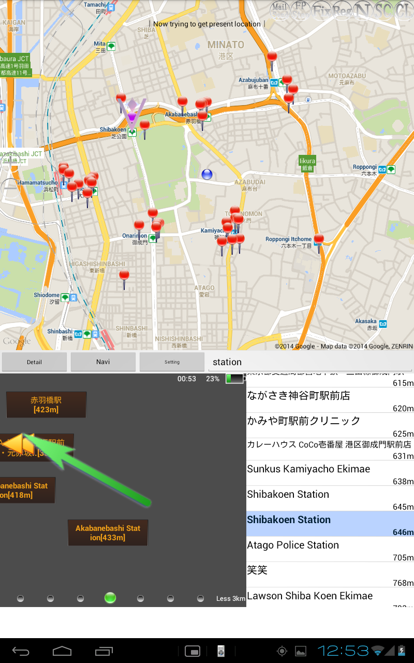Open the Detail button
The height and width of the screenshot is (663, 414).
click(34, 362)
